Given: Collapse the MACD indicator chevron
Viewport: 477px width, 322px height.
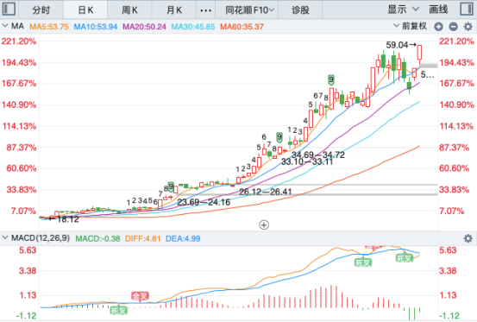Looking at the screenshot, I should tap(5, 237).
